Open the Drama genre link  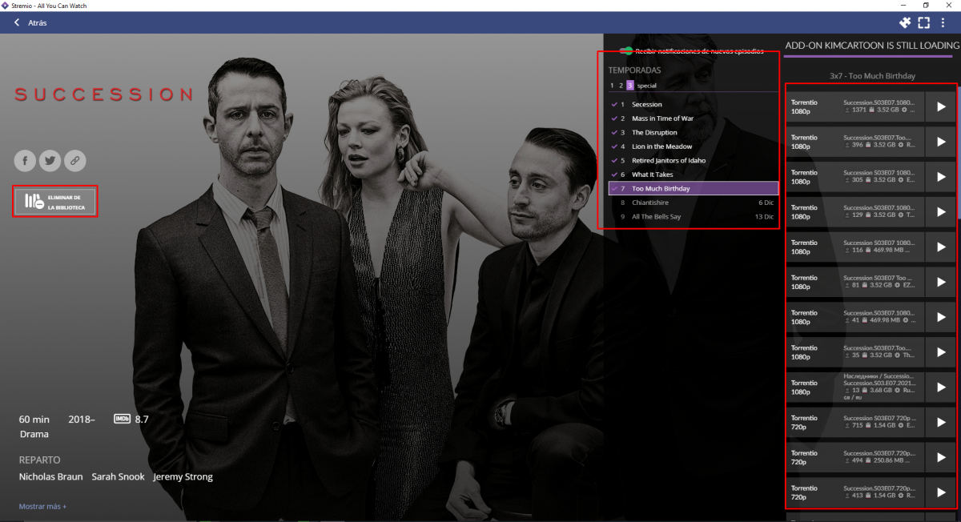pyautogui.click(x=34, y=434)
